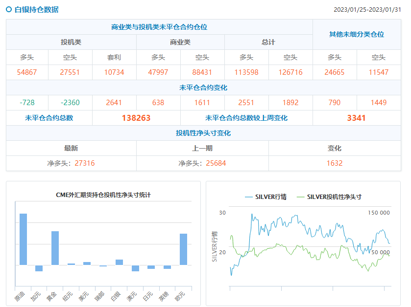Click the weekly change value 3341
This screenshot has height=307, width=411.
[x=357, y=118]
